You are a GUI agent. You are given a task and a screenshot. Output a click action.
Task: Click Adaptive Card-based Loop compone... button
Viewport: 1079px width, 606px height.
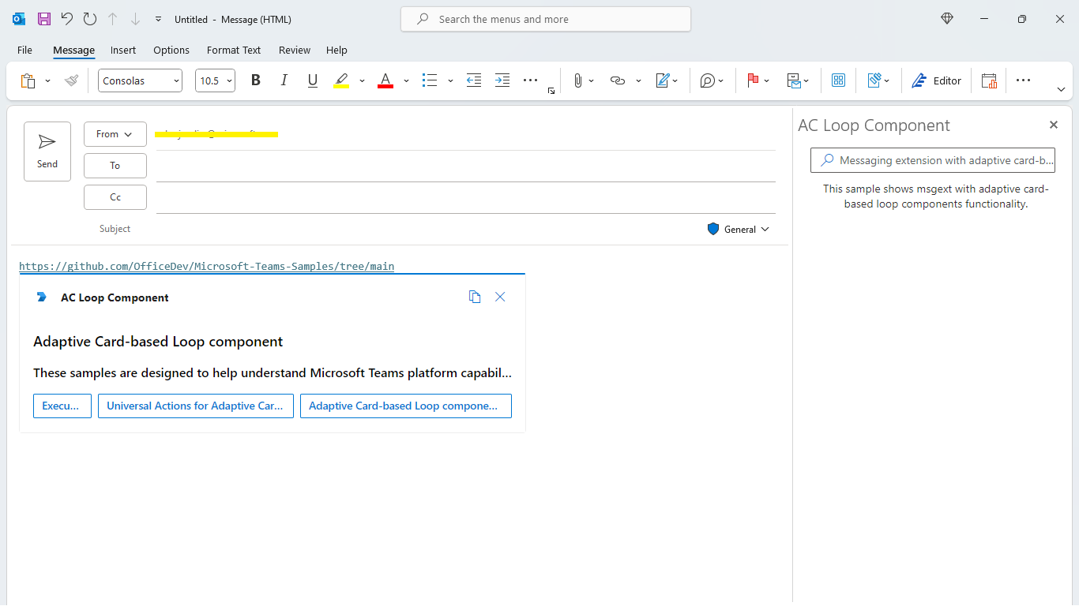(x=406, y=406)
